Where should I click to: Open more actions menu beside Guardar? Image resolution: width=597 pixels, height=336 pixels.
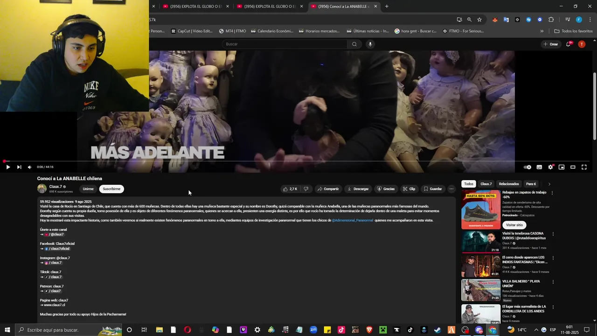pyautogui.click(x=451, y=189)
